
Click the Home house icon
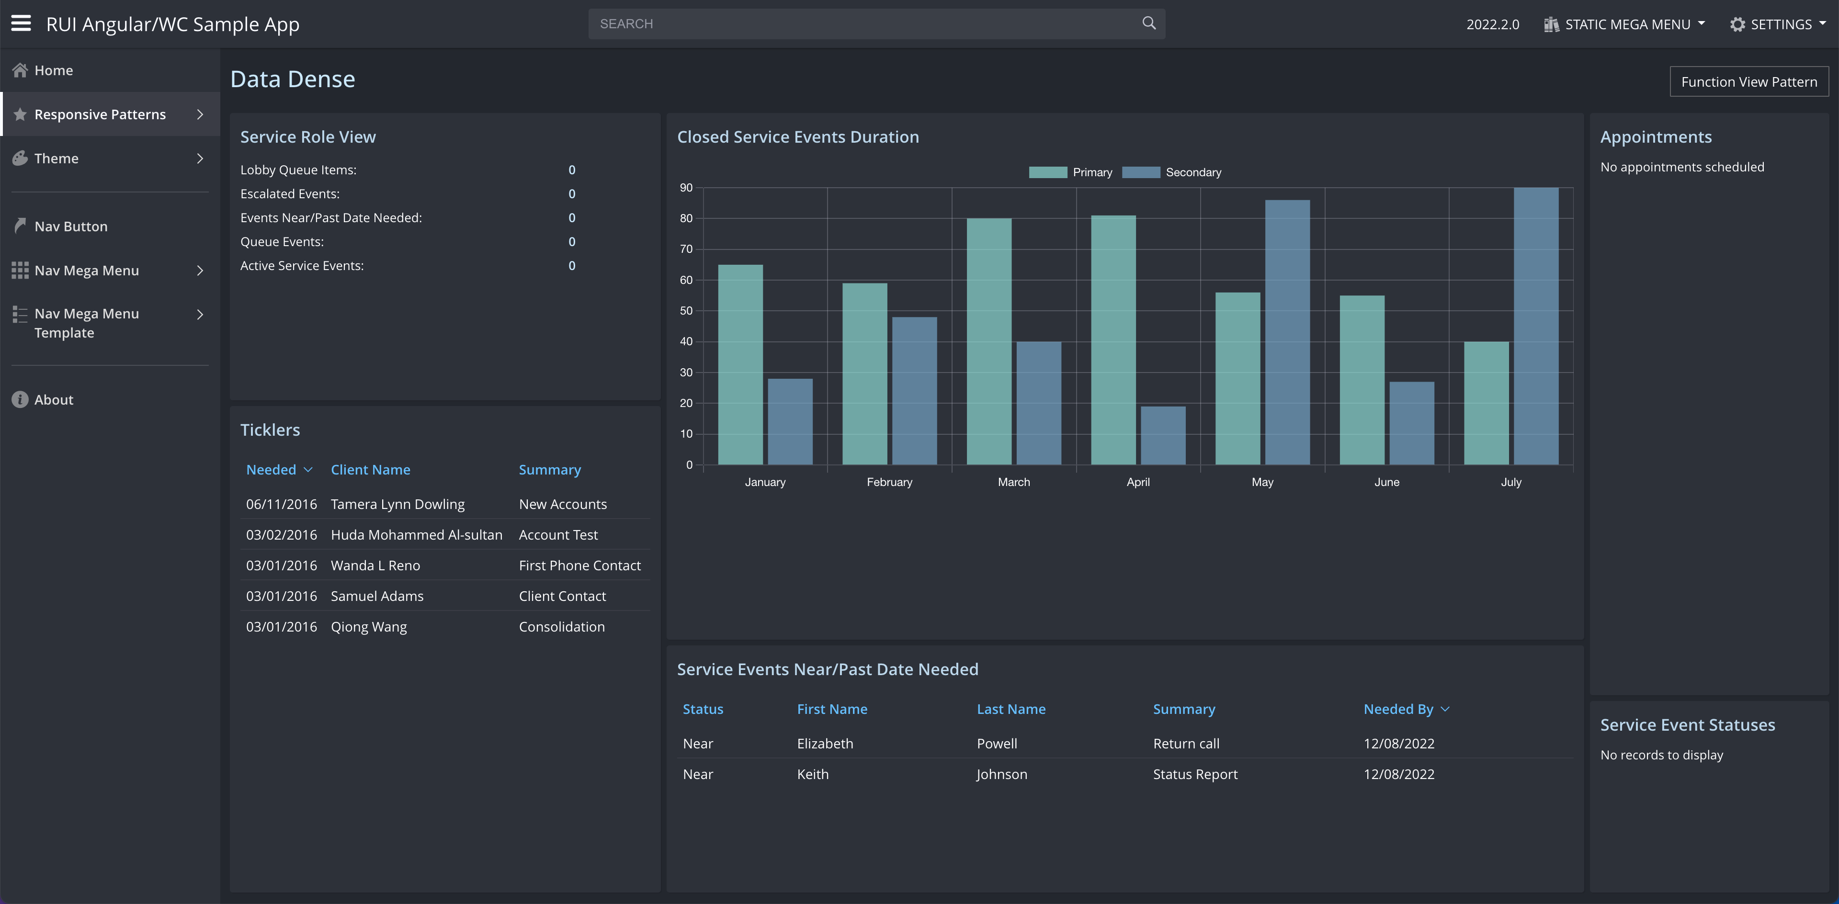tap(20, 70)
